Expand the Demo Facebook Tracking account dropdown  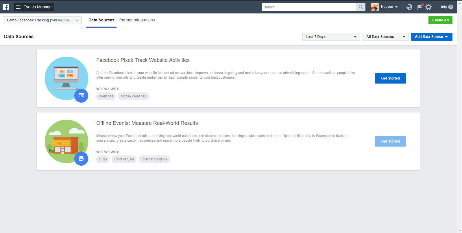(42, 20)
